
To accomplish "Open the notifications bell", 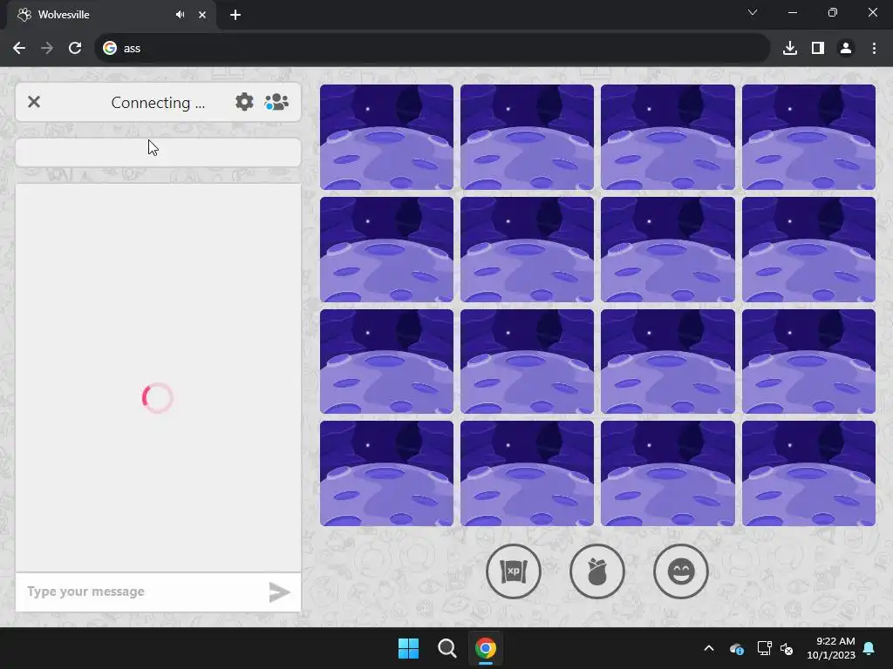I will 869,648.
